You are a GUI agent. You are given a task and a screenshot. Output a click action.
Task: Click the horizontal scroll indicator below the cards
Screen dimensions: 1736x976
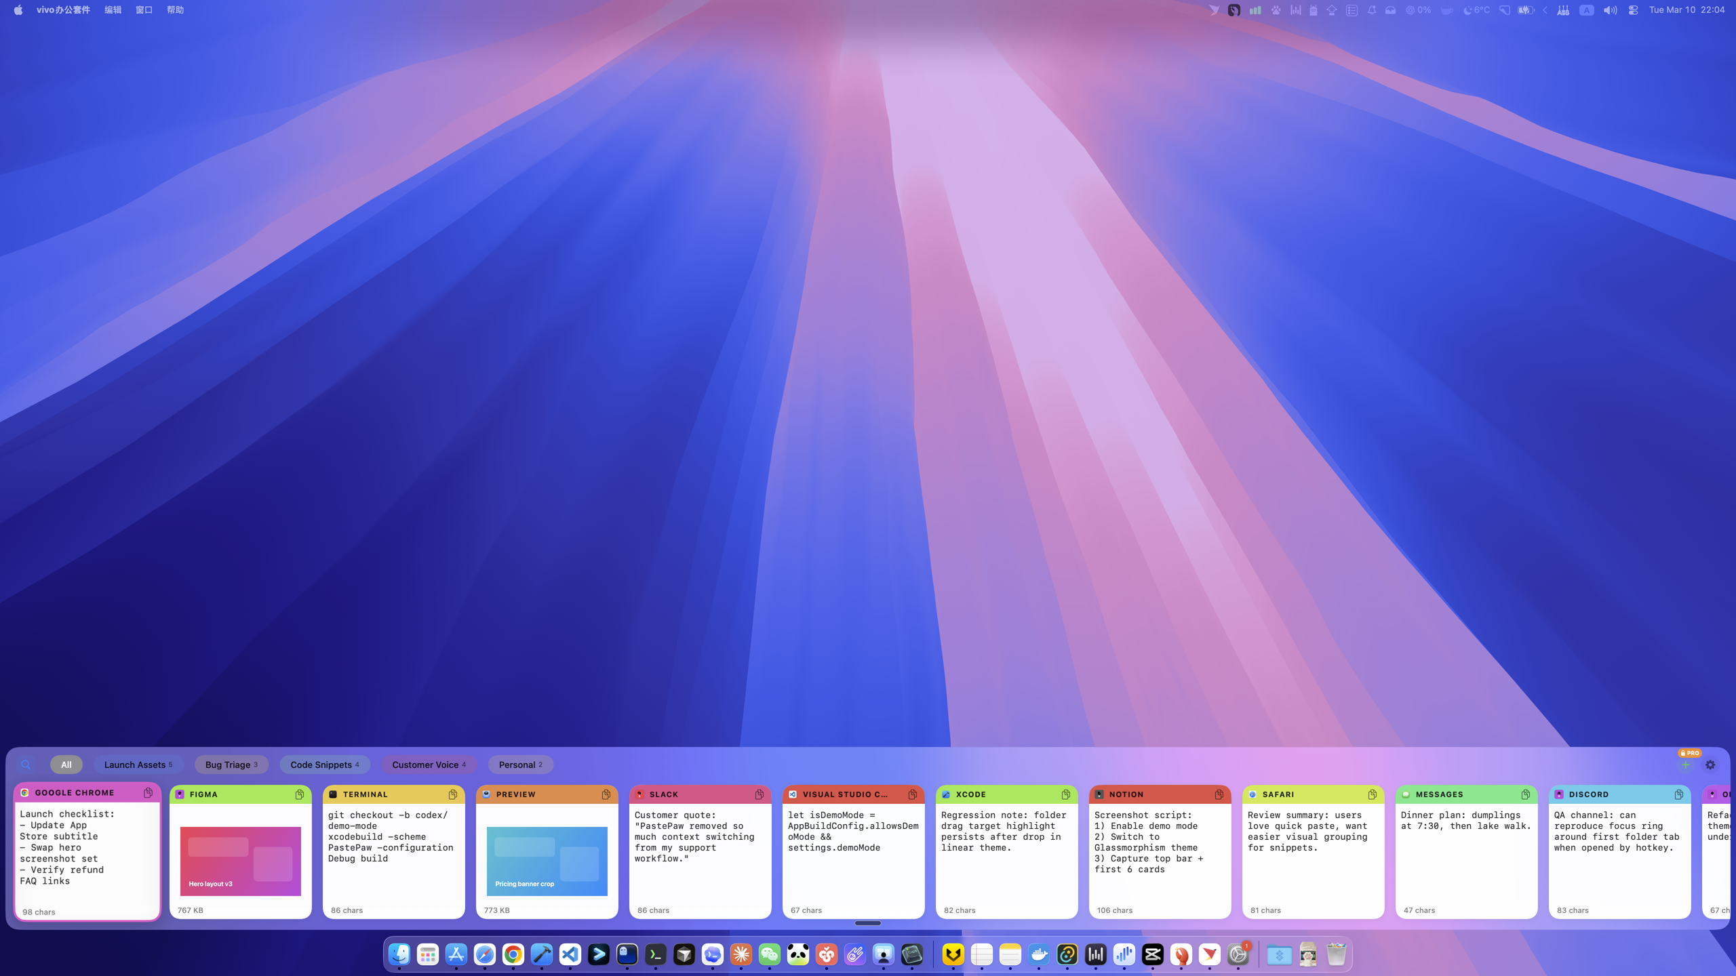coord(867,923)
